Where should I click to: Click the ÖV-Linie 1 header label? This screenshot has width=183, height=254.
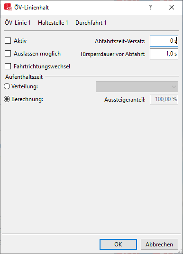pos(18,23)
